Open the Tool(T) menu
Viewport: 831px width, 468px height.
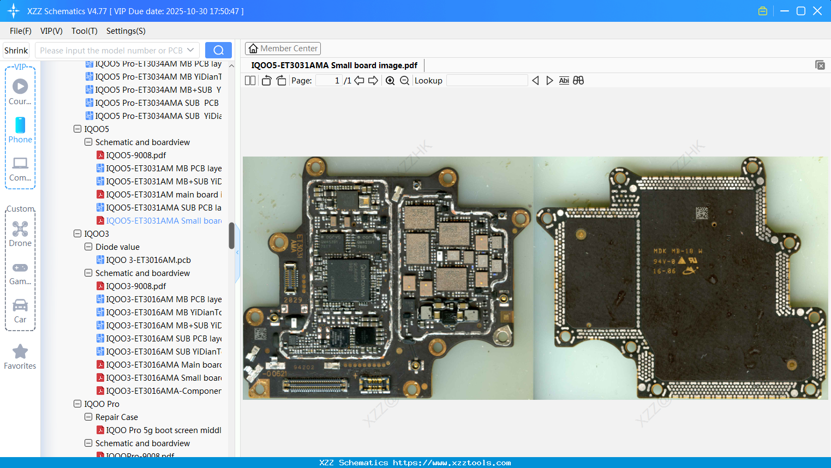coord(84,31)
